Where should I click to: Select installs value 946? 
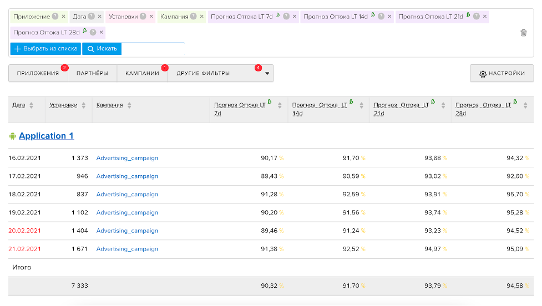[x=82, y=176]
